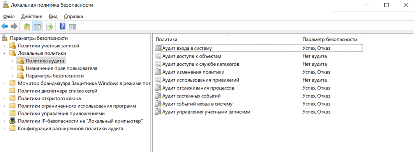Click the Аудит использования привилегий policy icon
Screen dimensions: 414x152
tap(158, 80)
